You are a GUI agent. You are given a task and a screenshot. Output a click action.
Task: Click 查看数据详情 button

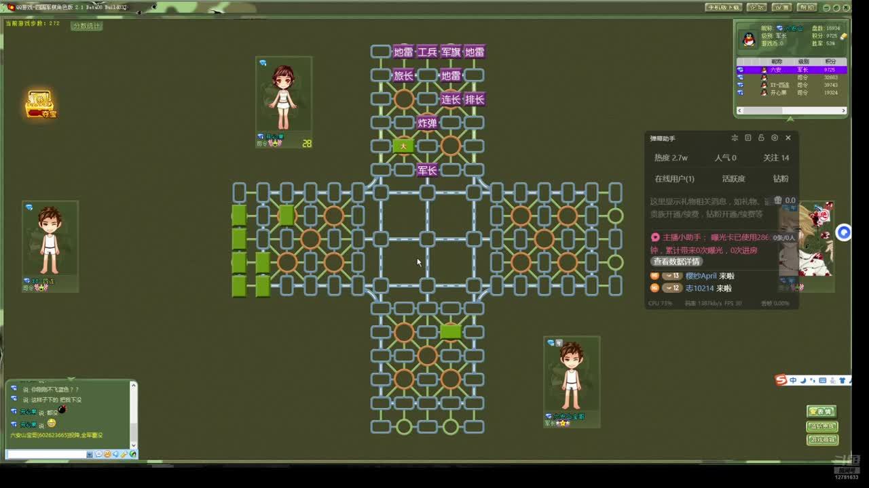pos(676,262)
